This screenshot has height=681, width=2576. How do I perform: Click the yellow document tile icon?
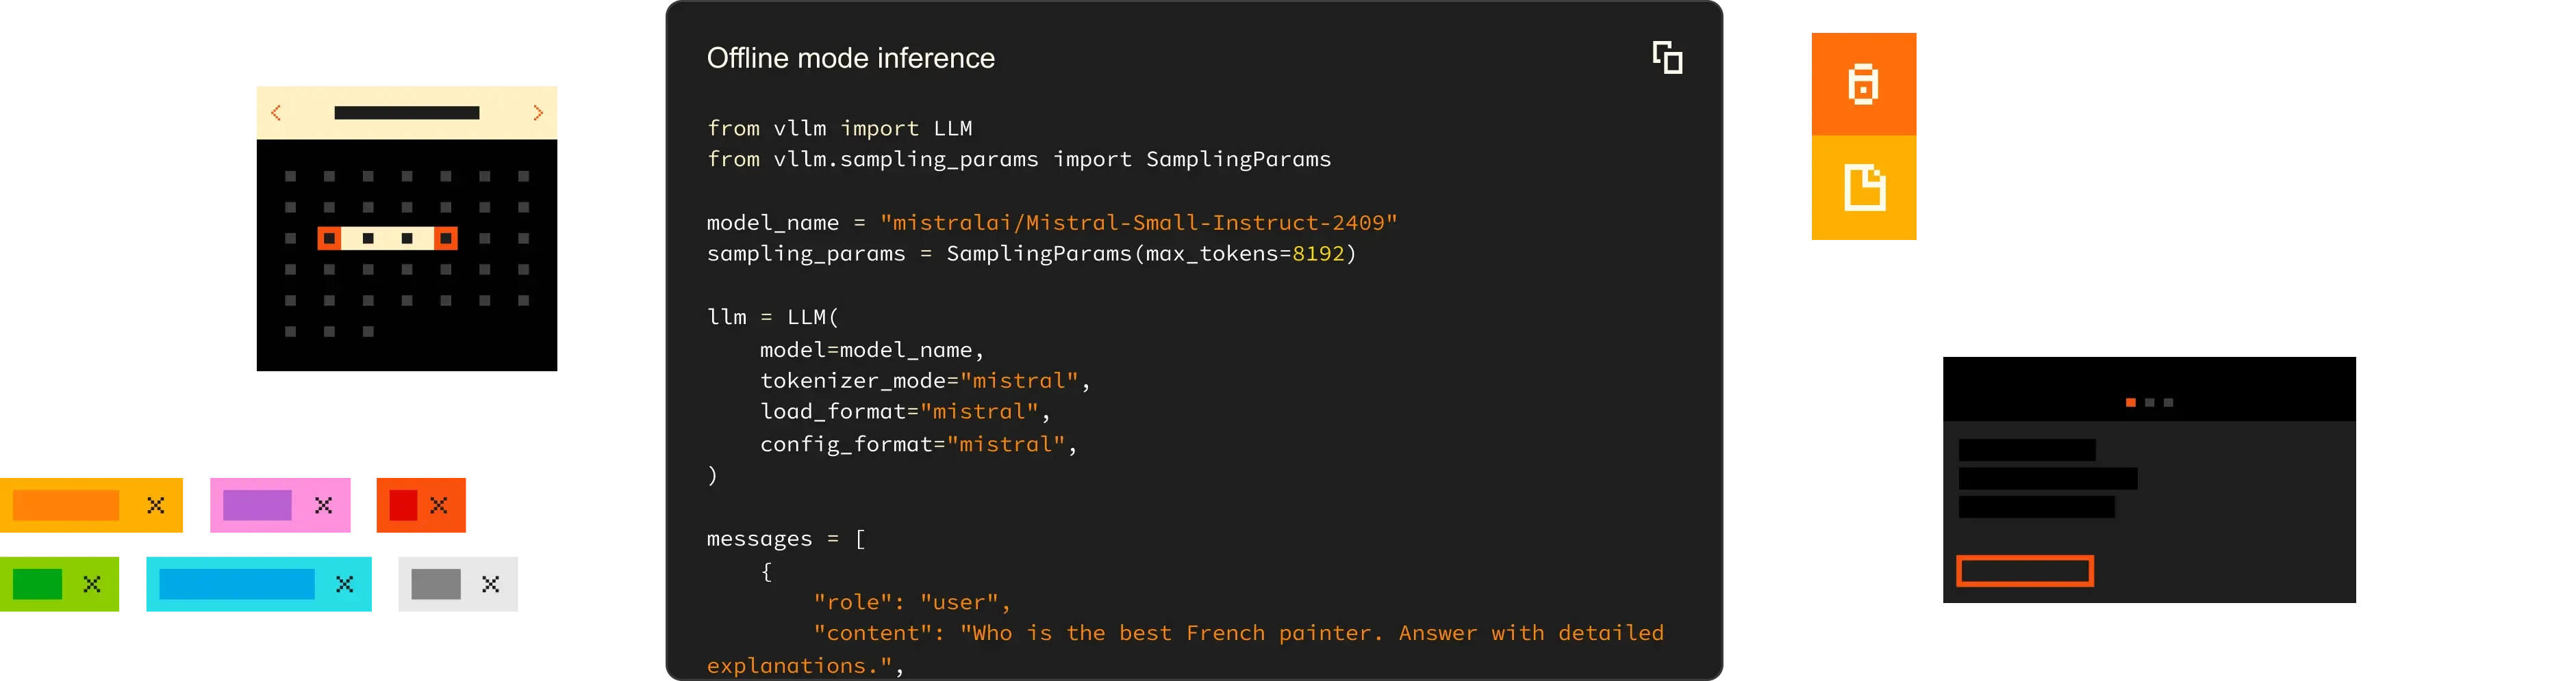coord(1863,188)
